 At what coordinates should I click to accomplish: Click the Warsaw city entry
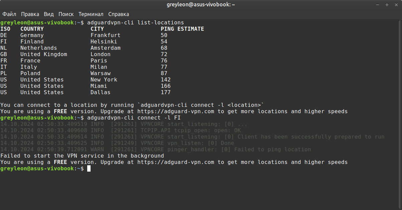pos(101,73)
